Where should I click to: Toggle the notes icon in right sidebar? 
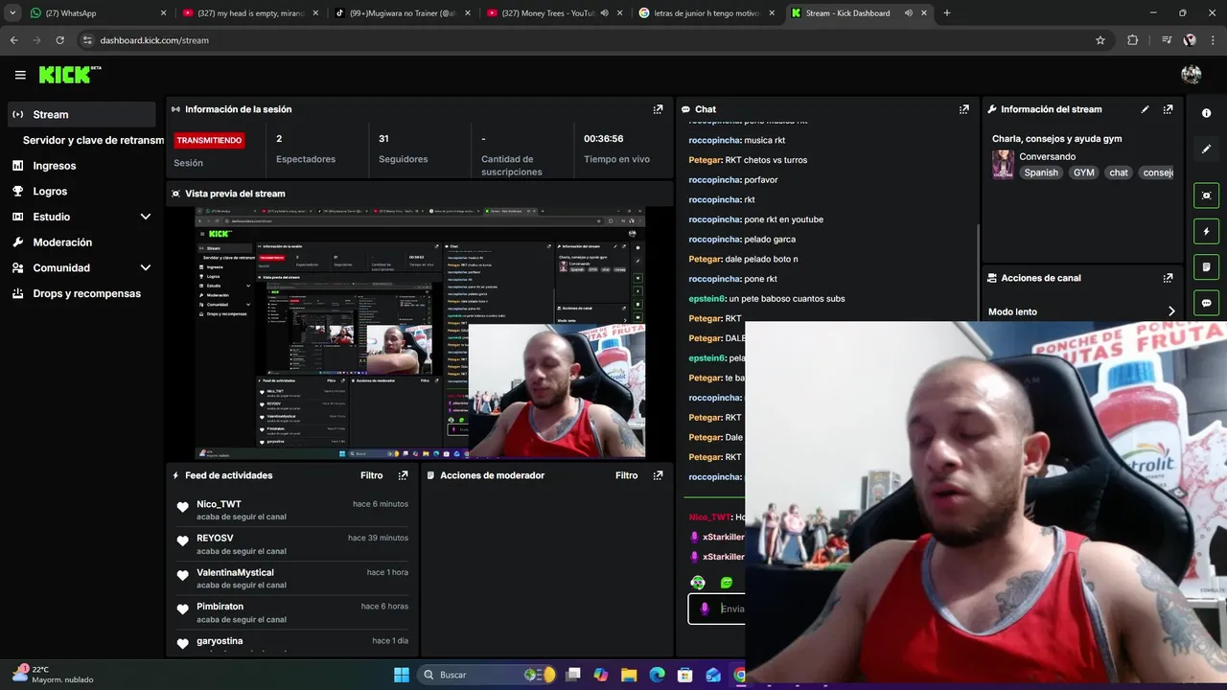click(1206, 266)
